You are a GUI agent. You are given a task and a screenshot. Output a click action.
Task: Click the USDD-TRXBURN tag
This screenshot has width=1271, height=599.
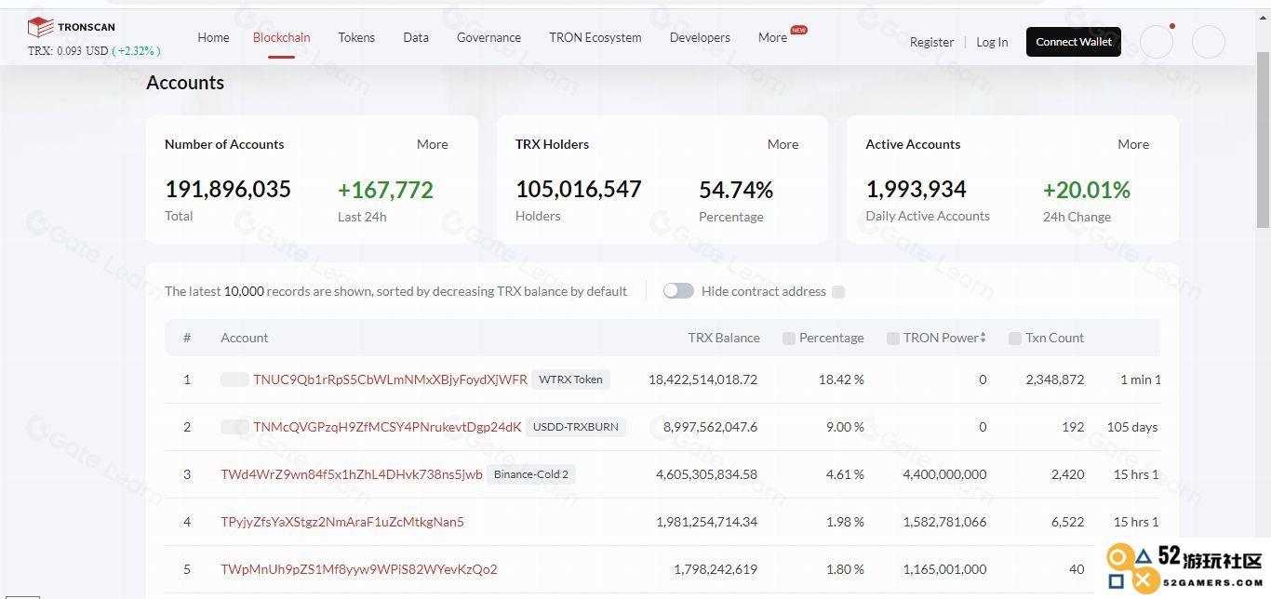pos(576,427)
